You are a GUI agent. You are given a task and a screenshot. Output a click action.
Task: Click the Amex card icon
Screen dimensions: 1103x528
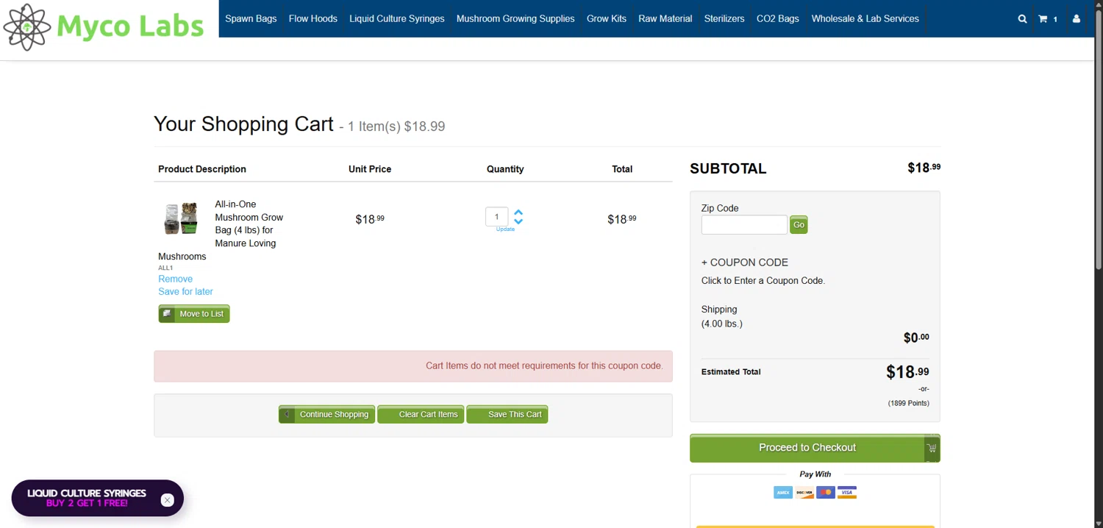(x=783, y=493)
